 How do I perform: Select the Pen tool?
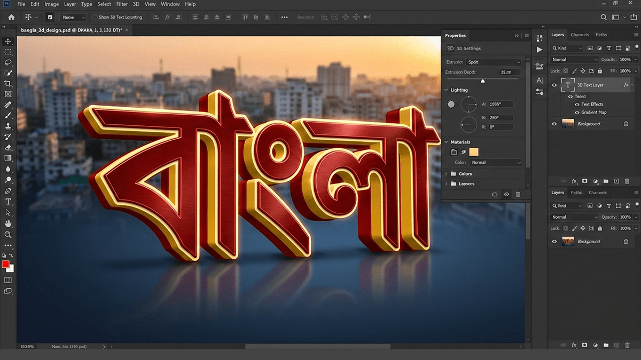[x=8, y=191]
